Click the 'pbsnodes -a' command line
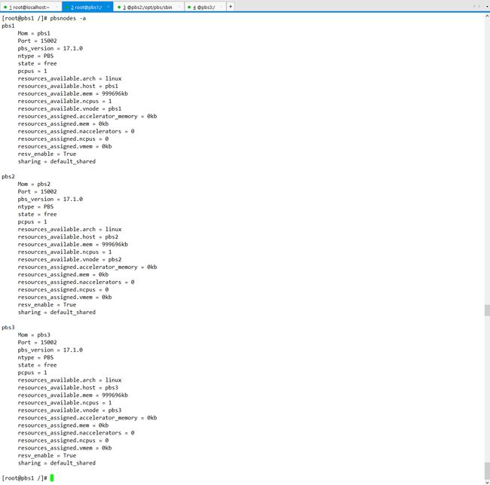This screenshot has height=485, width=490. [44, 18]
